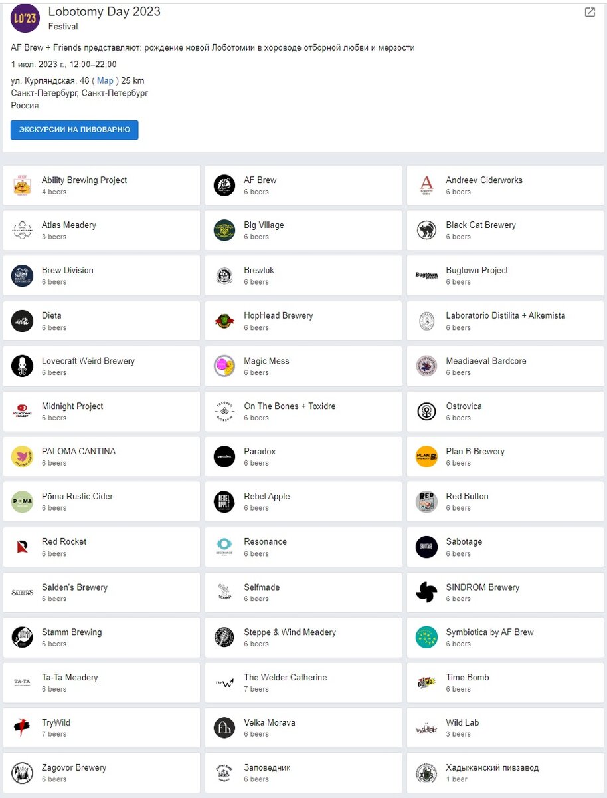Click the ЭКСКУРСИИ НА ПИВОВАРНЮ button
Viewport: 607px width, 798px height.
(x=74, y=130)
